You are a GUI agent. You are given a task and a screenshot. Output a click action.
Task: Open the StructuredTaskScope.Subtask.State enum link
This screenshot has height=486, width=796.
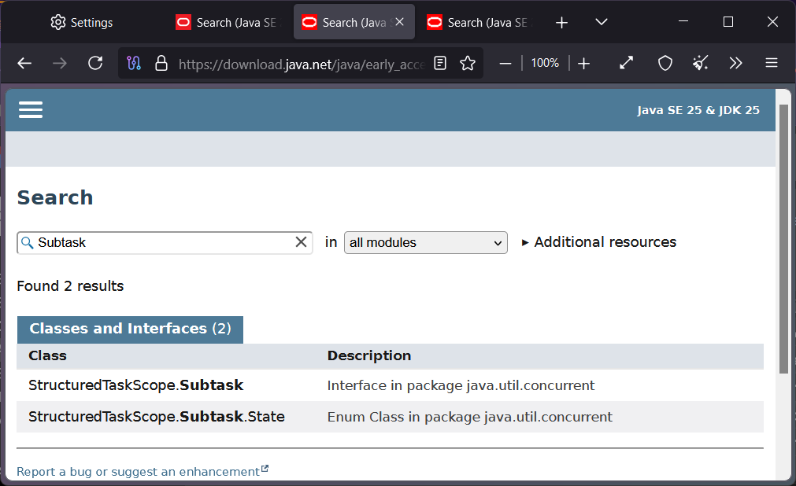click(156, 417)
